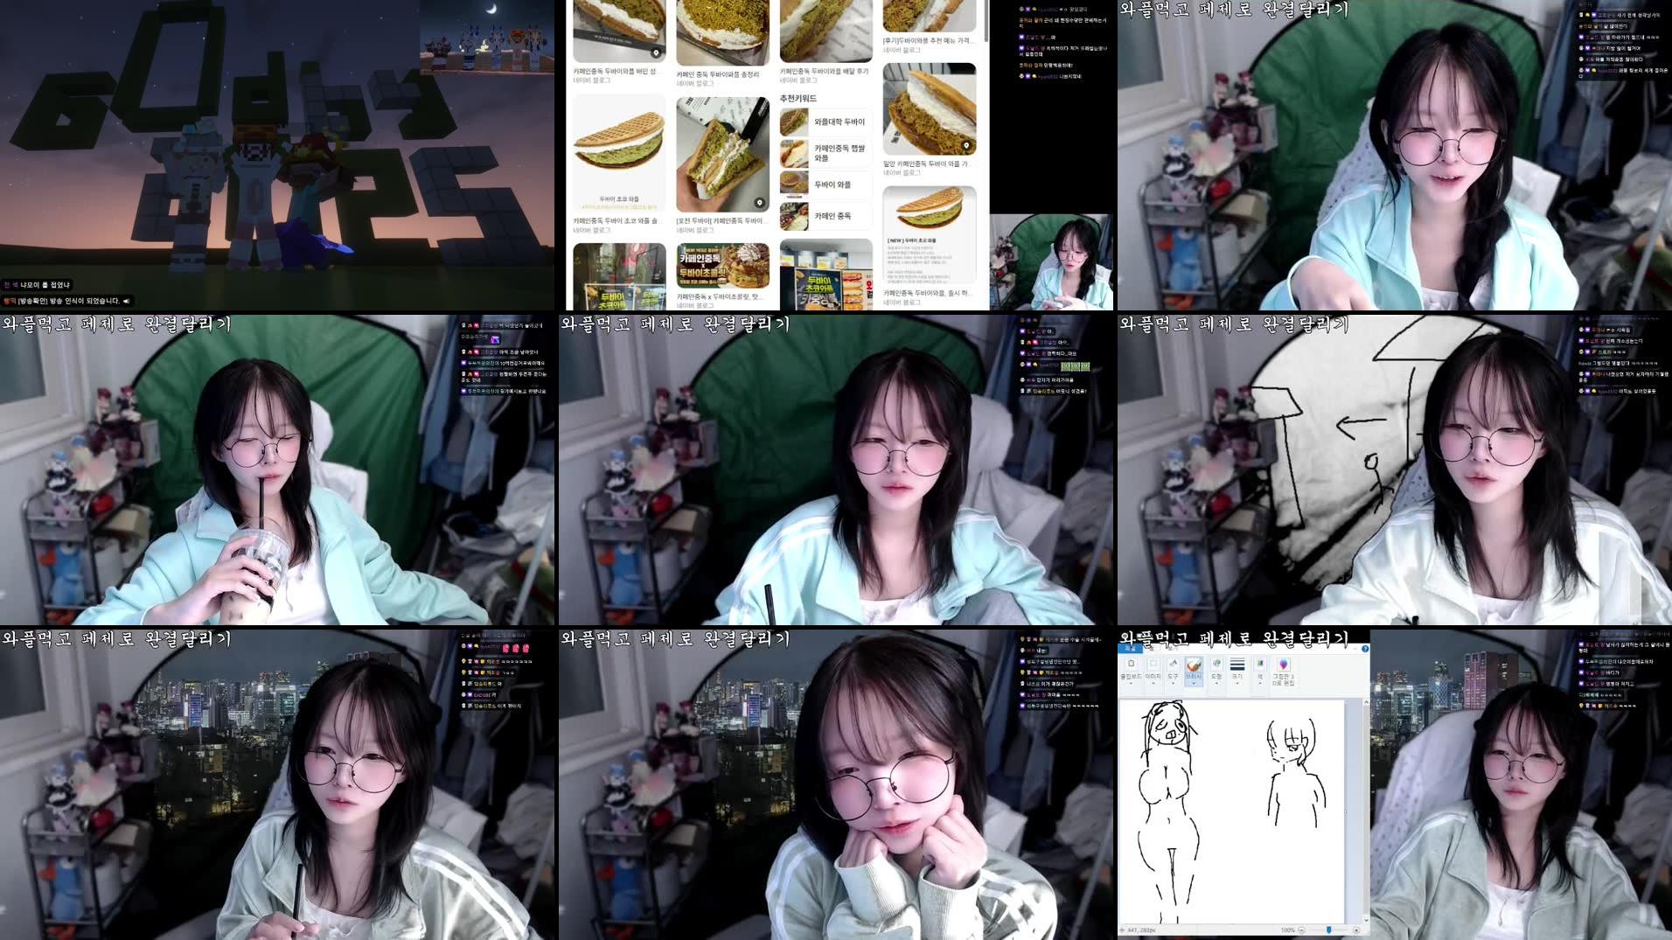This screenshot has width=1672, height=940.
Task: Open the '카페인 중독' keyword link
Action: click(833, 215)
